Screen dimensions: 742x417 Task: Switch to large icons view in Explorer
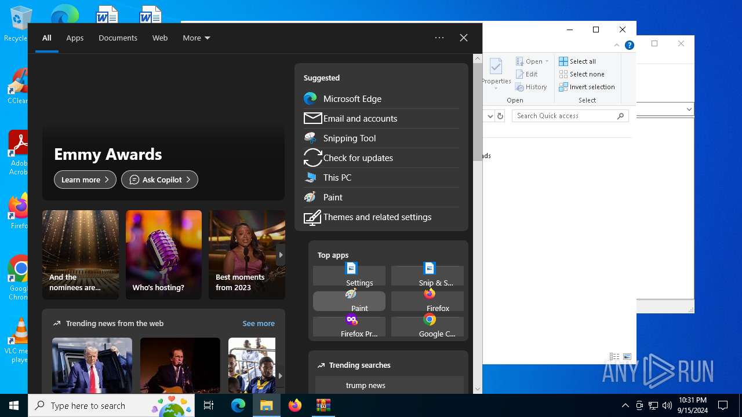627,357
